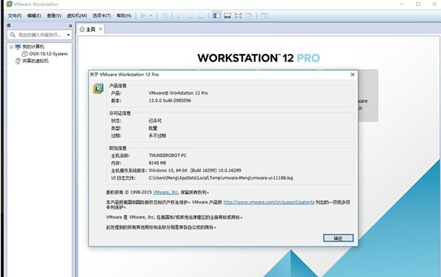Click the console view icon at toolbar end
The height and width of the screenshot is (277, 441).
pyautogui.click(x=264, y=16)
